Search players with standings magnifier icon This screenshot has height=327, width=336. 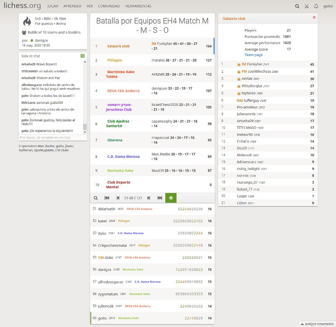point(96,198)
